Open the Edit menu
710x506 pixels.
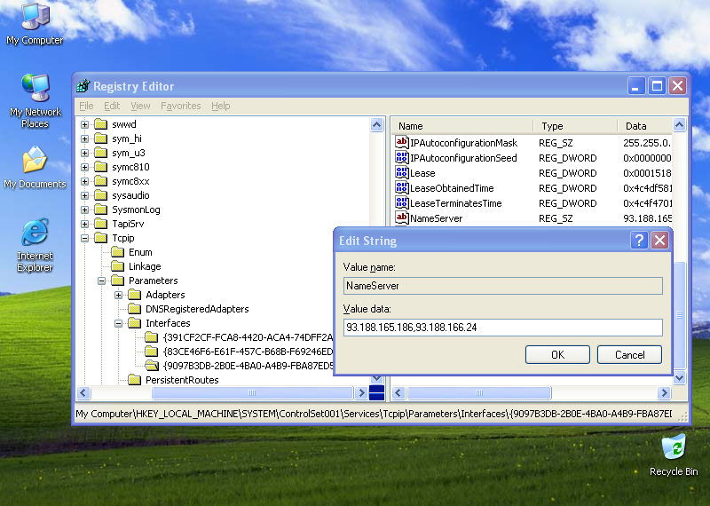point(112,106)
